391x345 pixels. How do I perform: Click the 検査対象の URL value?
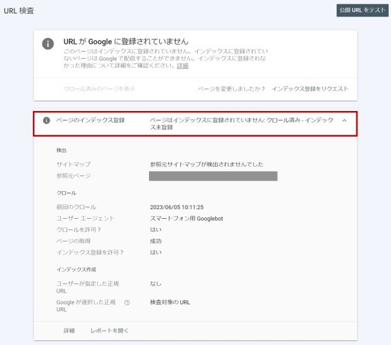point(170,303)
